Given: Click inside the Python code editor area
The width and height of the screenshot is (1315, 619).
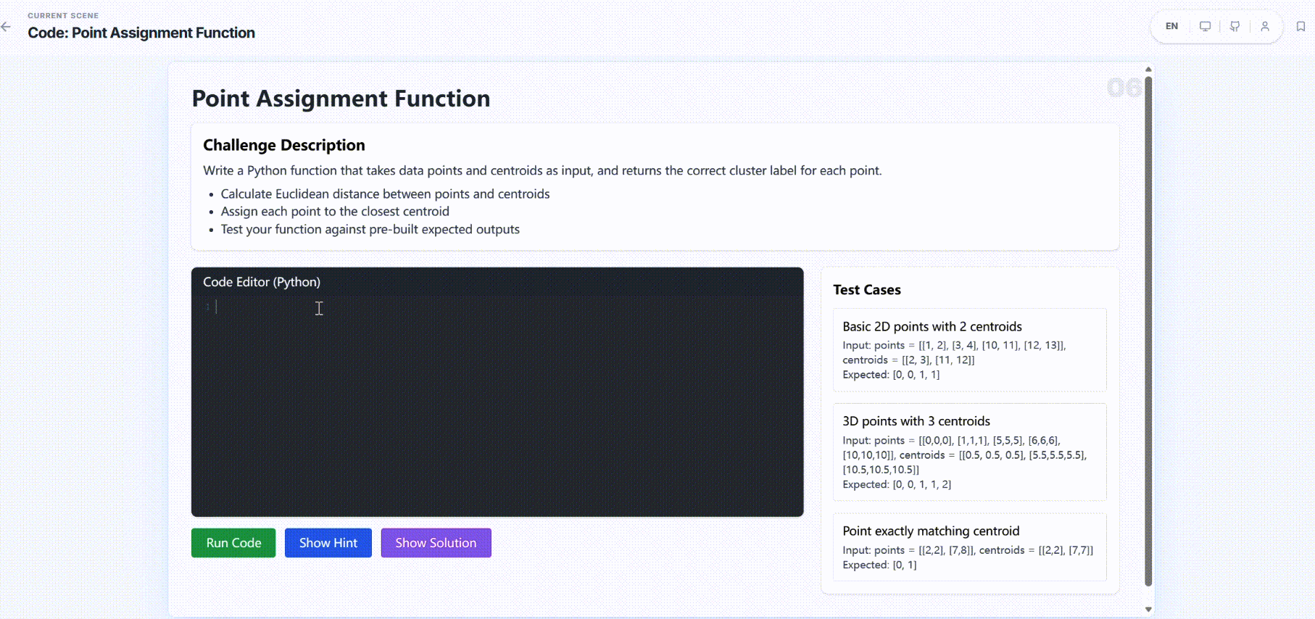Looking at the screenshot, I should (x=497, y=406).
